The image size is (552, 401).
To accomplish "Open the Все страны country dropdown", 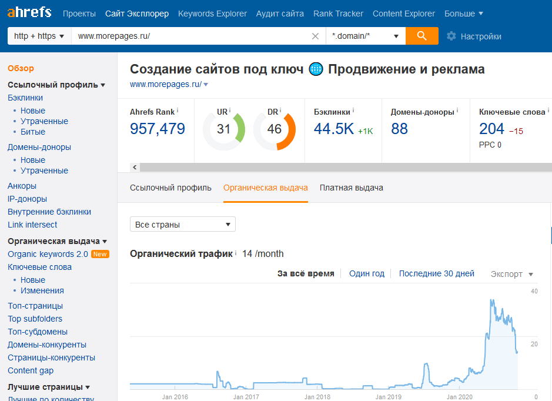I will point(183,224).
